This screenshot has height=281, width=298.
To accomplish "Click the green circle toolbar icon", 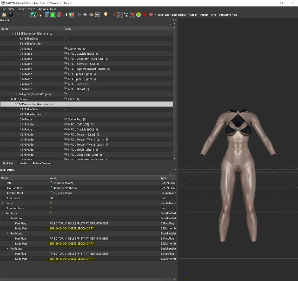I will pyautogui.click(x=138, y=15).
